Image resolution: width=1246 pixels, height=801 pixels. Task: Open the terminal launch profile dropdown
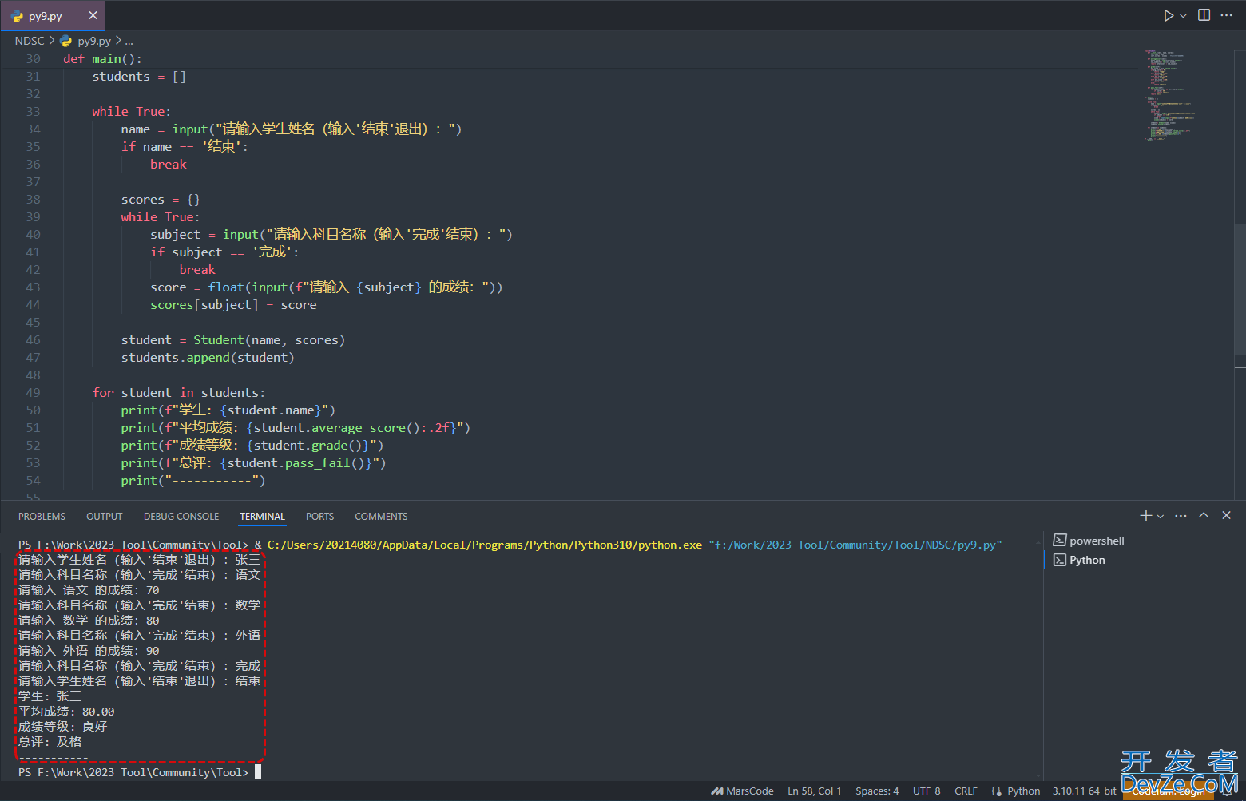pyautogui.click(x=1161, y=517)
